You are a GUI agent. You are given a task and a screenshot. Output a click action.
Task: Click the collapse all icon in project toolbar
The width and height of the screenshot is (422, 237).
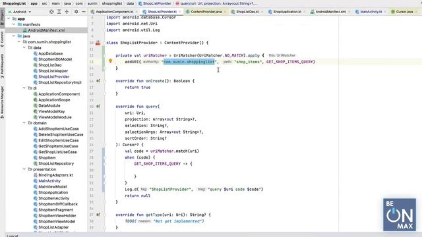(x=67, y=12)
